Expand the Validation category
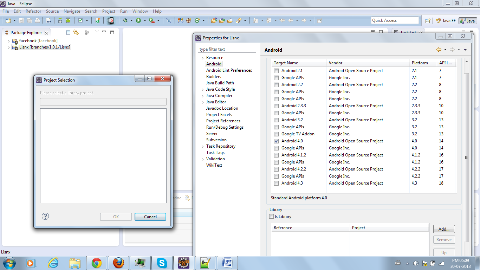The width and height of the screenshot is (480, 270). 202,159
